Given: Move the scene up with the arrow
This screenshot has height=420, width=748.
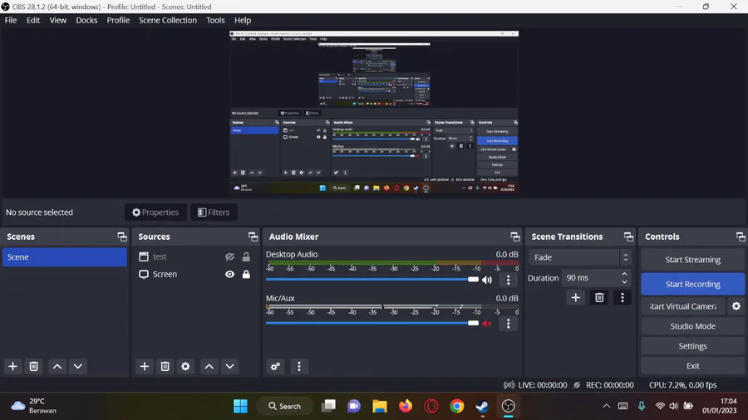Looking at the screenshot, I should point(57,366).
